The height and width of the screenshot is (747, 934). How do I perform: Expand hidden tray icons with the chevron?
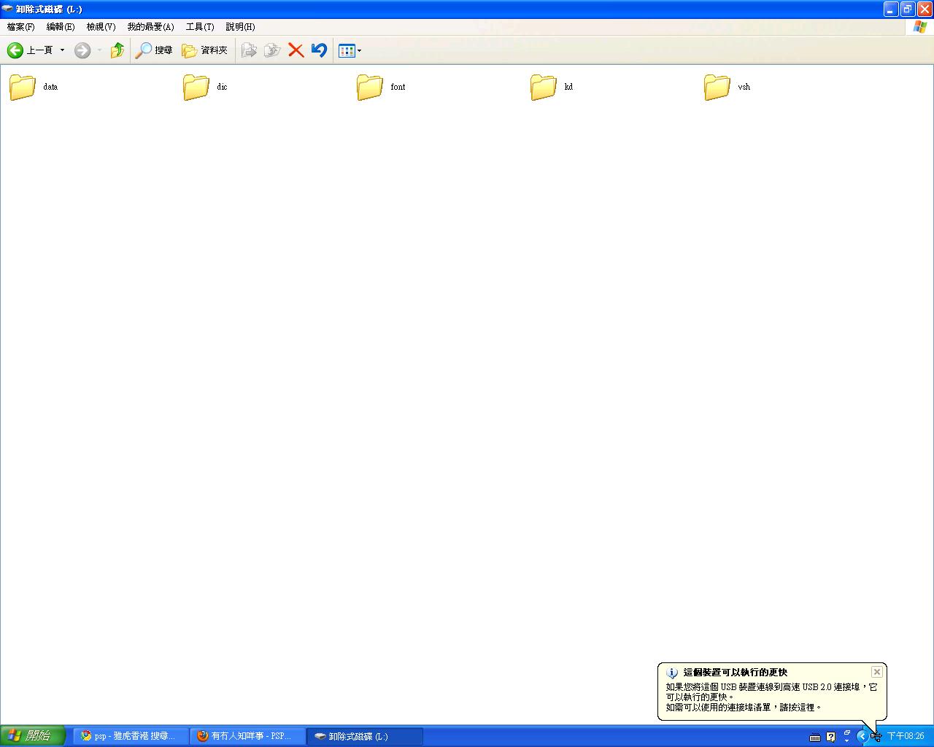[x=862, y=736]
